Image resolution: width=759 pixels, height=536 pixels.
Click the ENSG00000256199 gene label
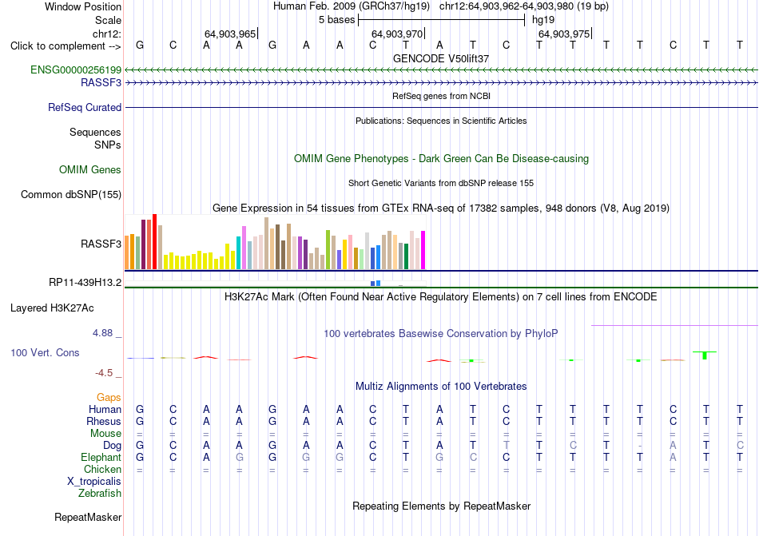(x=76, y=70)
